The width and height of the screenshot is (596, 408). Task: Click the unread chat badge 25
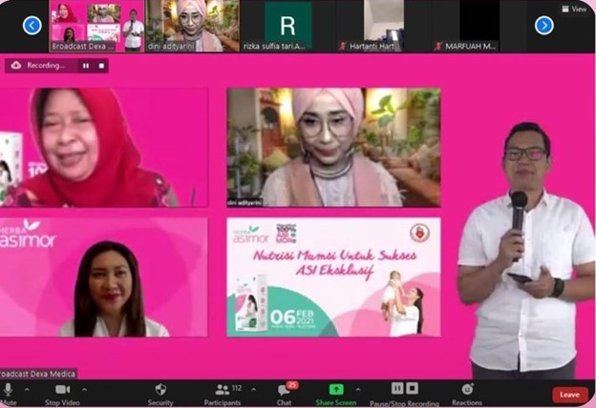point(292,386)
